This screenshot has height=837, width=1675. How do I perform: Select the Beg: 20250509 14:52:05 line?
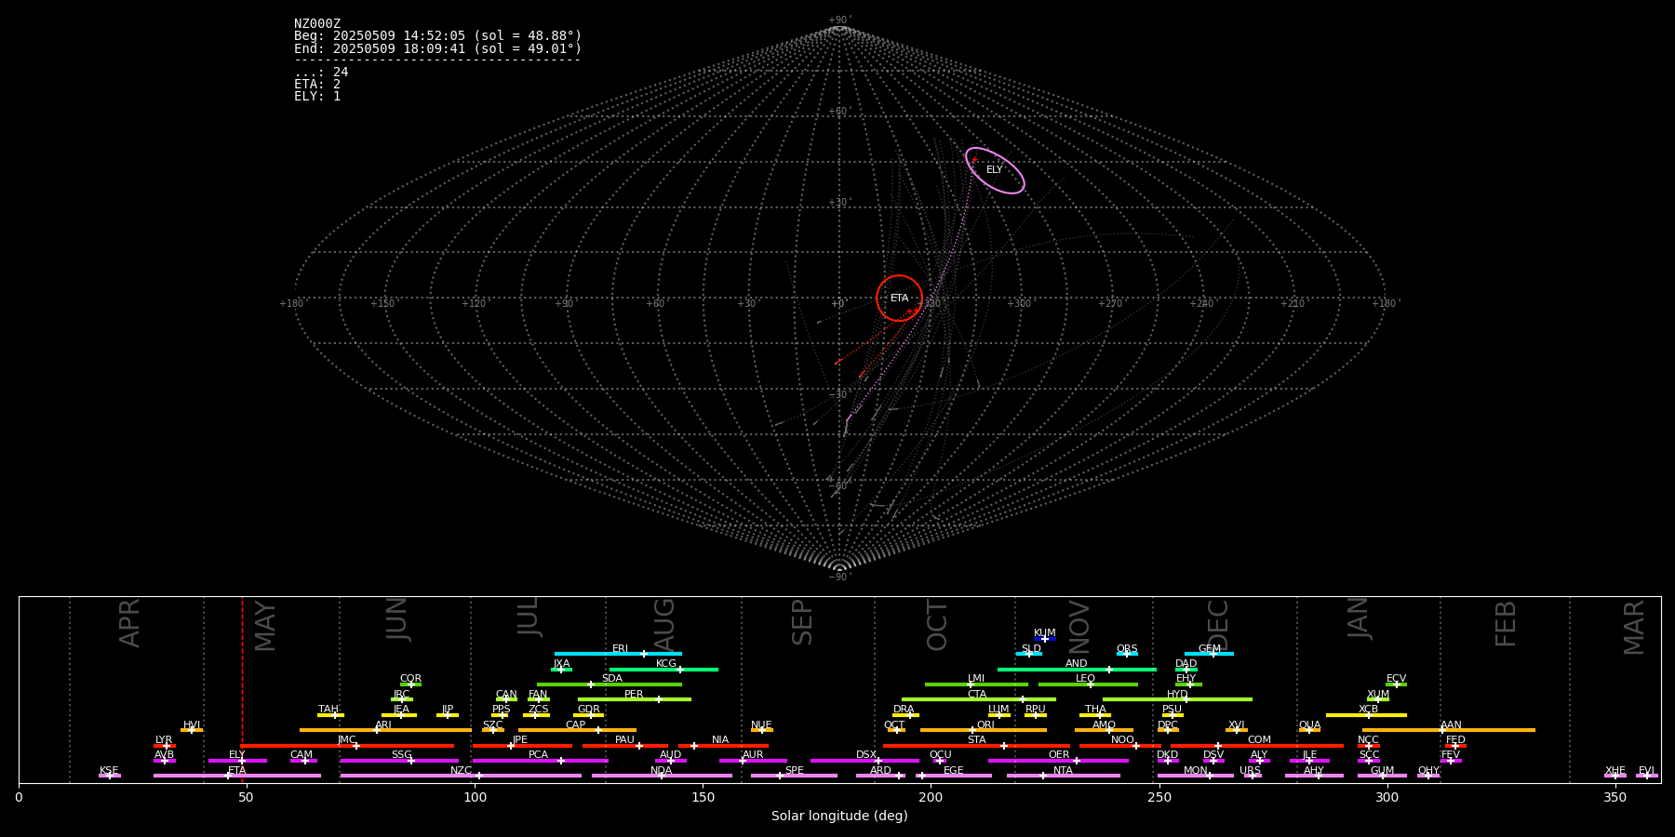pos(437,36)
